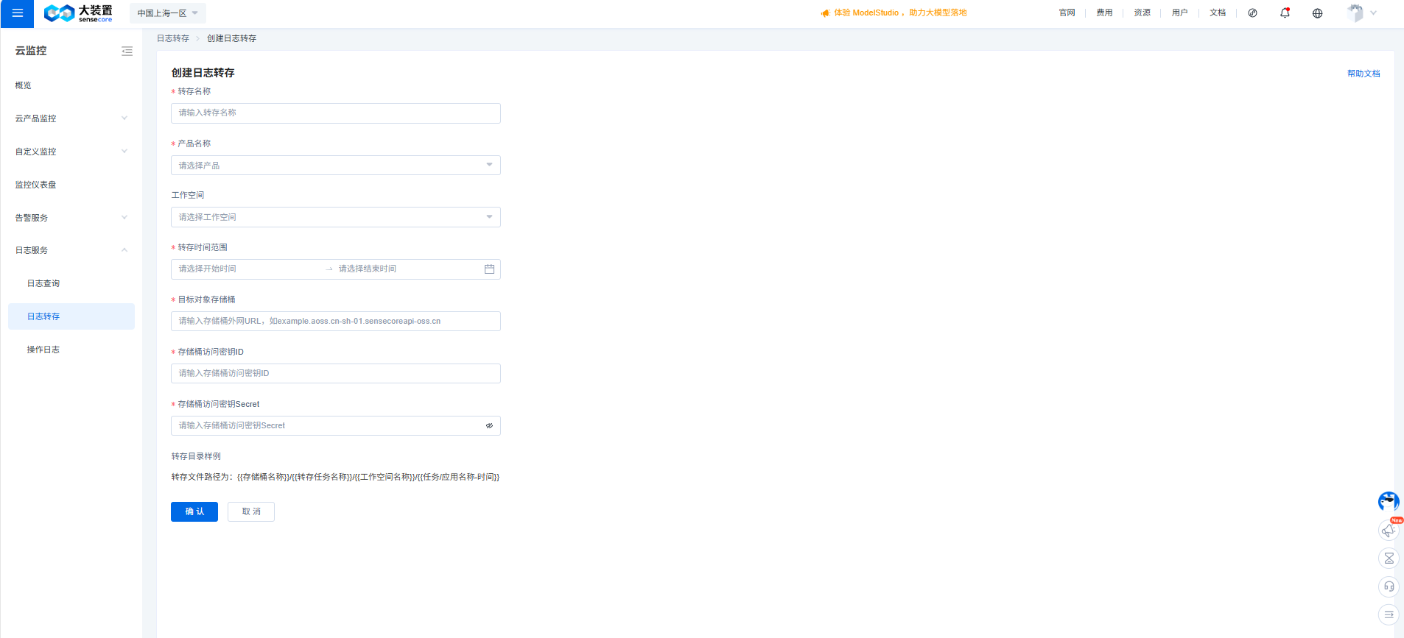Open 操作日志 in the sidebar

(43, 350)
